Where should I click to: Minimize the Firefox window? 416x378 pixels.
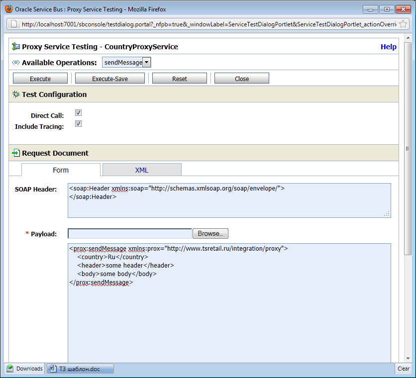(x=370, y=9)
